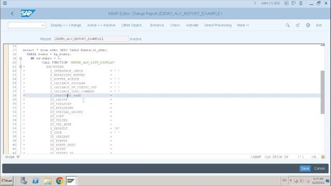The width and height of the screenshot is (331, 186).
Task: Activate the report
Action: pyautogui.click(x=192, y=25)
